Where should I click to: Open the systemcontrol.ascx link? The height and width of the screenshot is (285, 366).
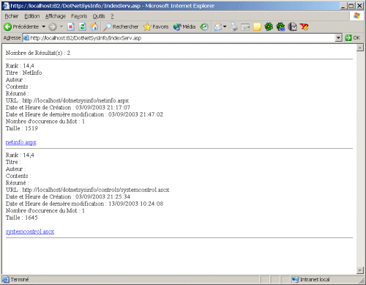30,232
